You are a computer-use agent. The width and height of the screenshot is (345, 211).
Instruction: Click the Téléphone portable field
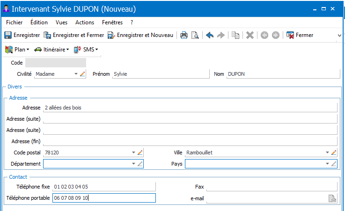104,198
